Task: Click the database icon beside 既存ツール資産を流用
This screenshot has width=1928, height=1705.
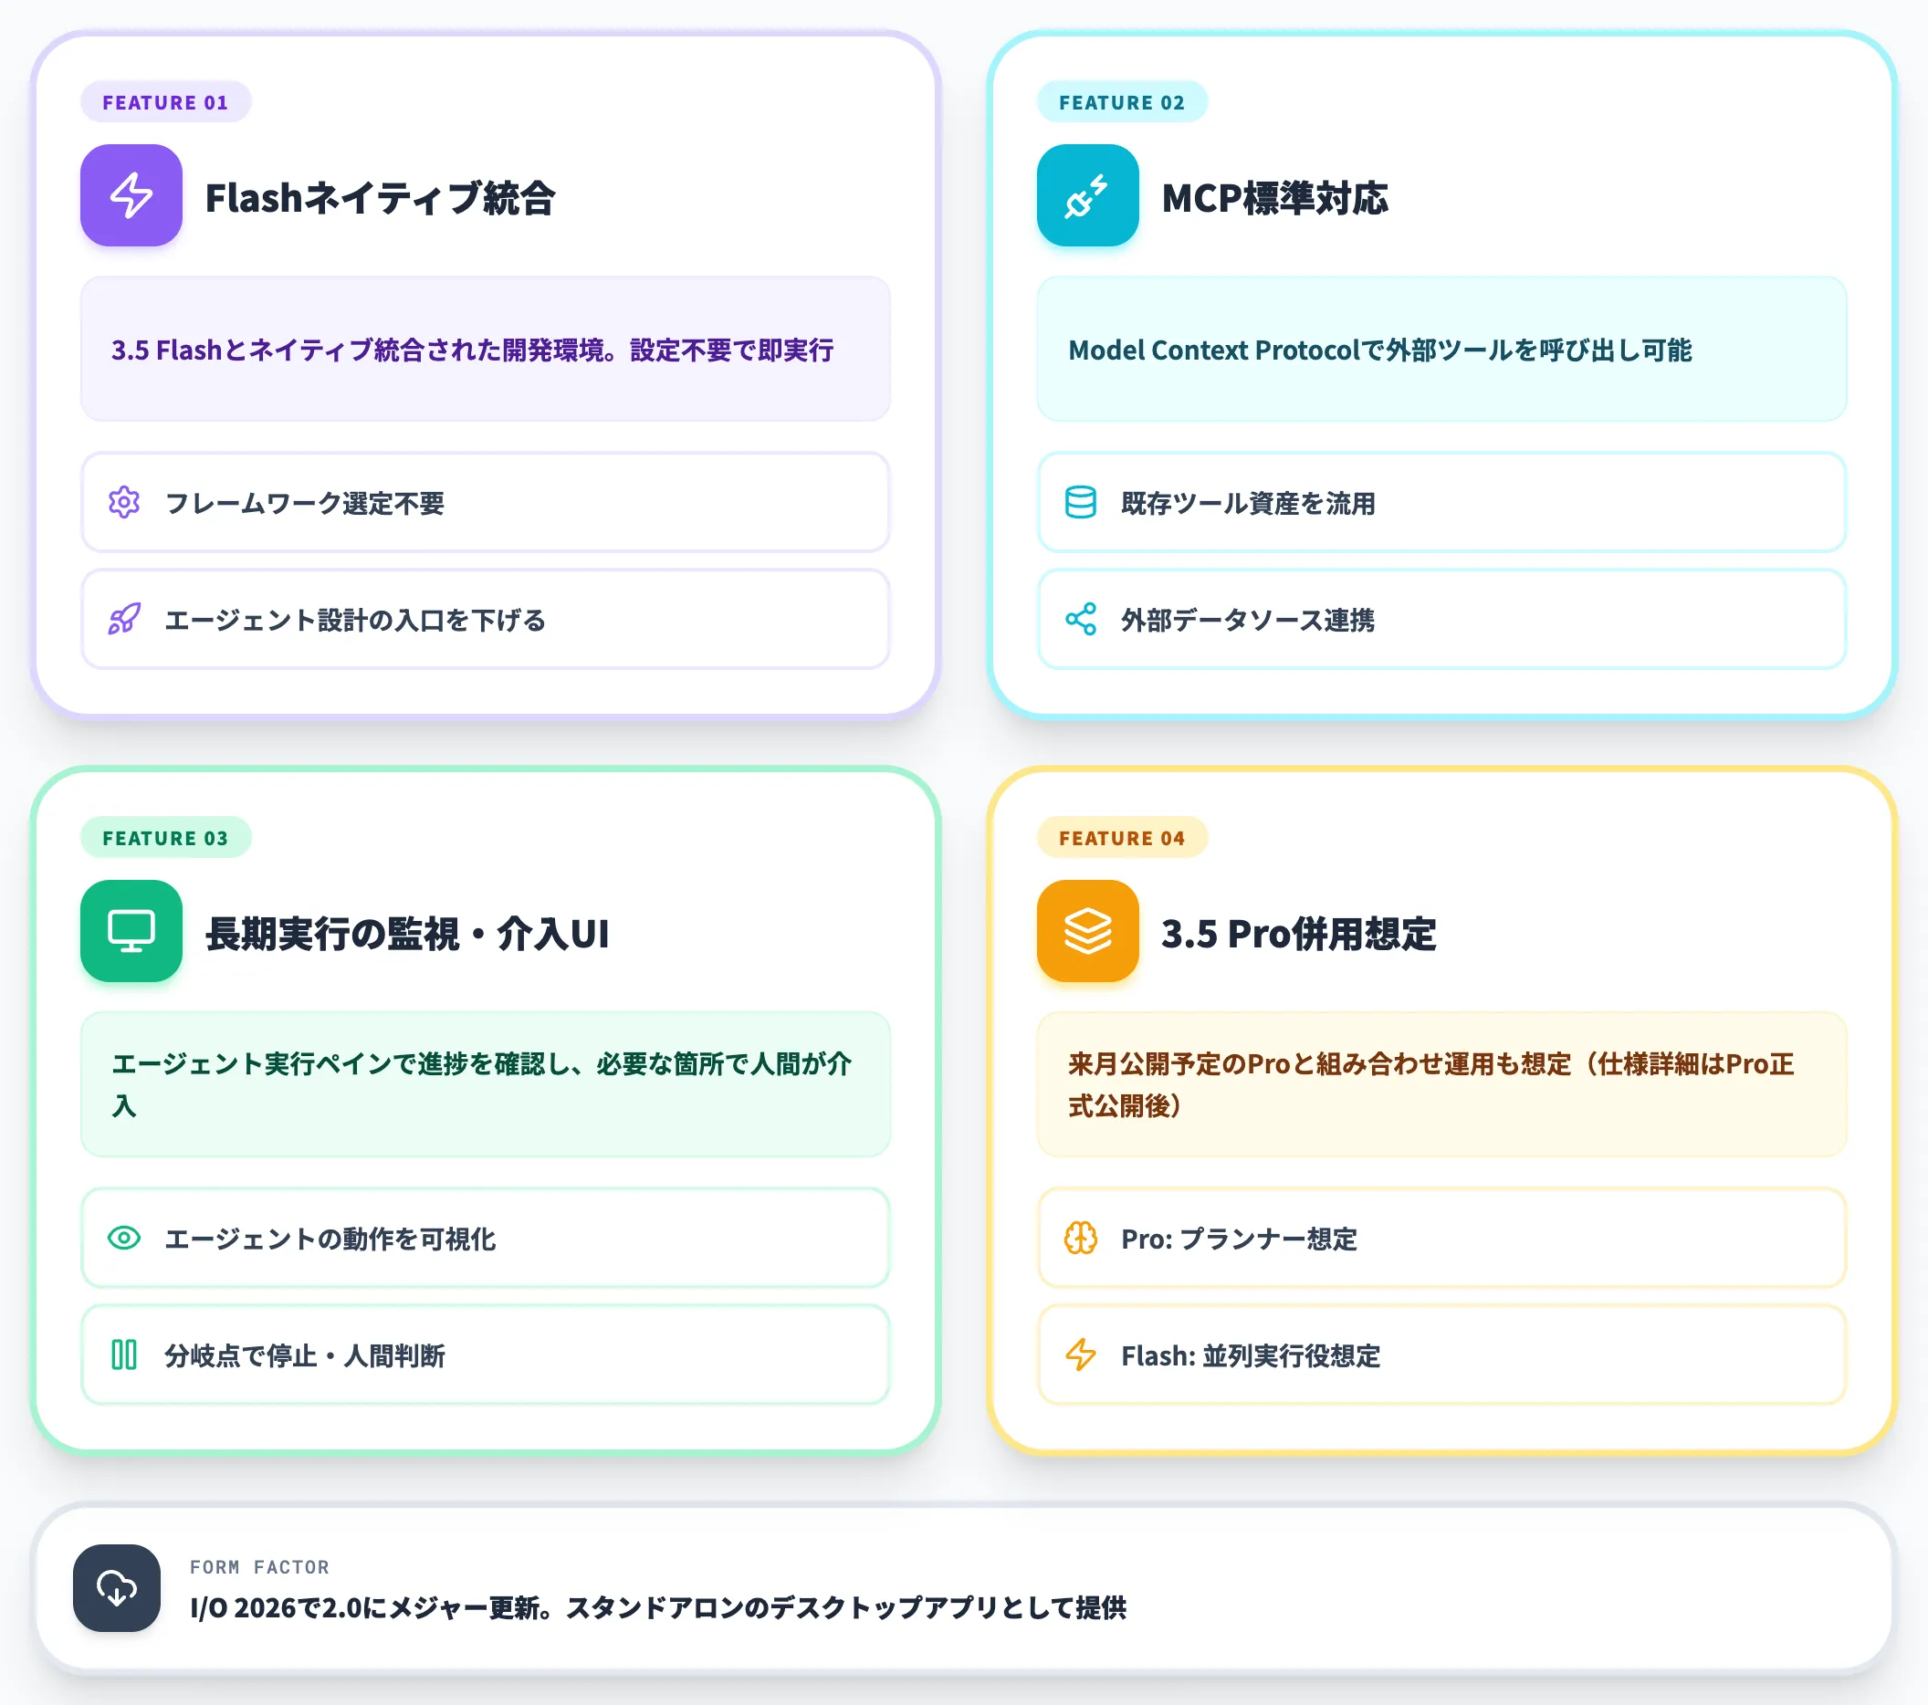Action: coord(1081,503)
